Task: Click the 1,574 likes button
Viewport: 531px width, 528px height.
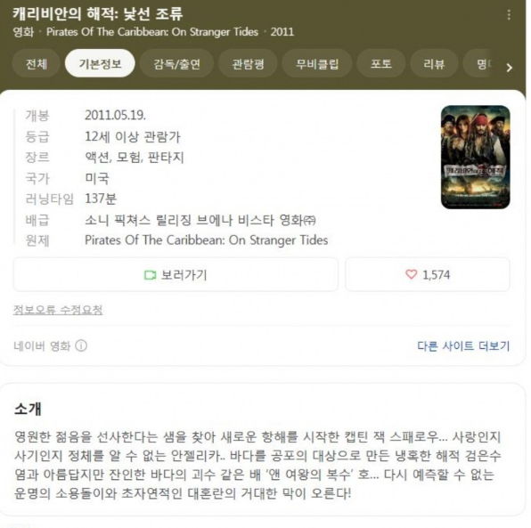Action: click(428, 274)
